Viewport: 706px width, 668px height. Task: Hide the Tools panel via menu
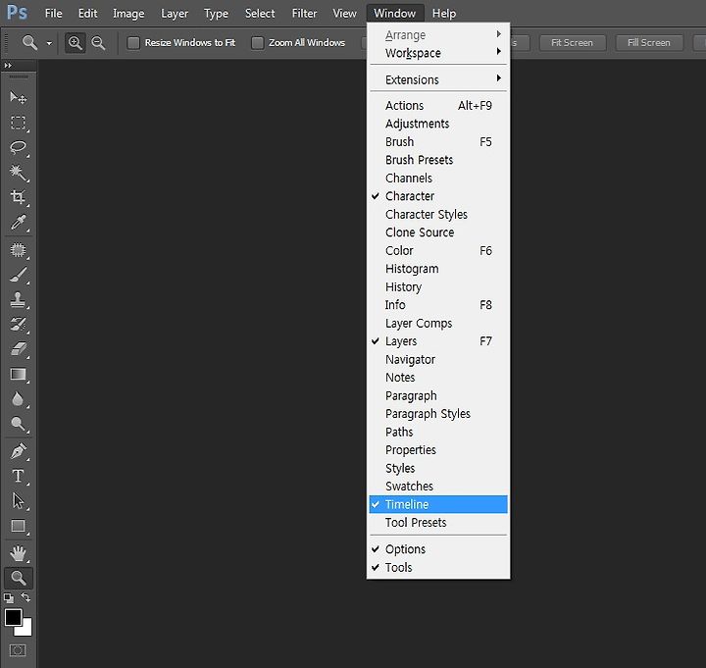click(x=438, y=568)
